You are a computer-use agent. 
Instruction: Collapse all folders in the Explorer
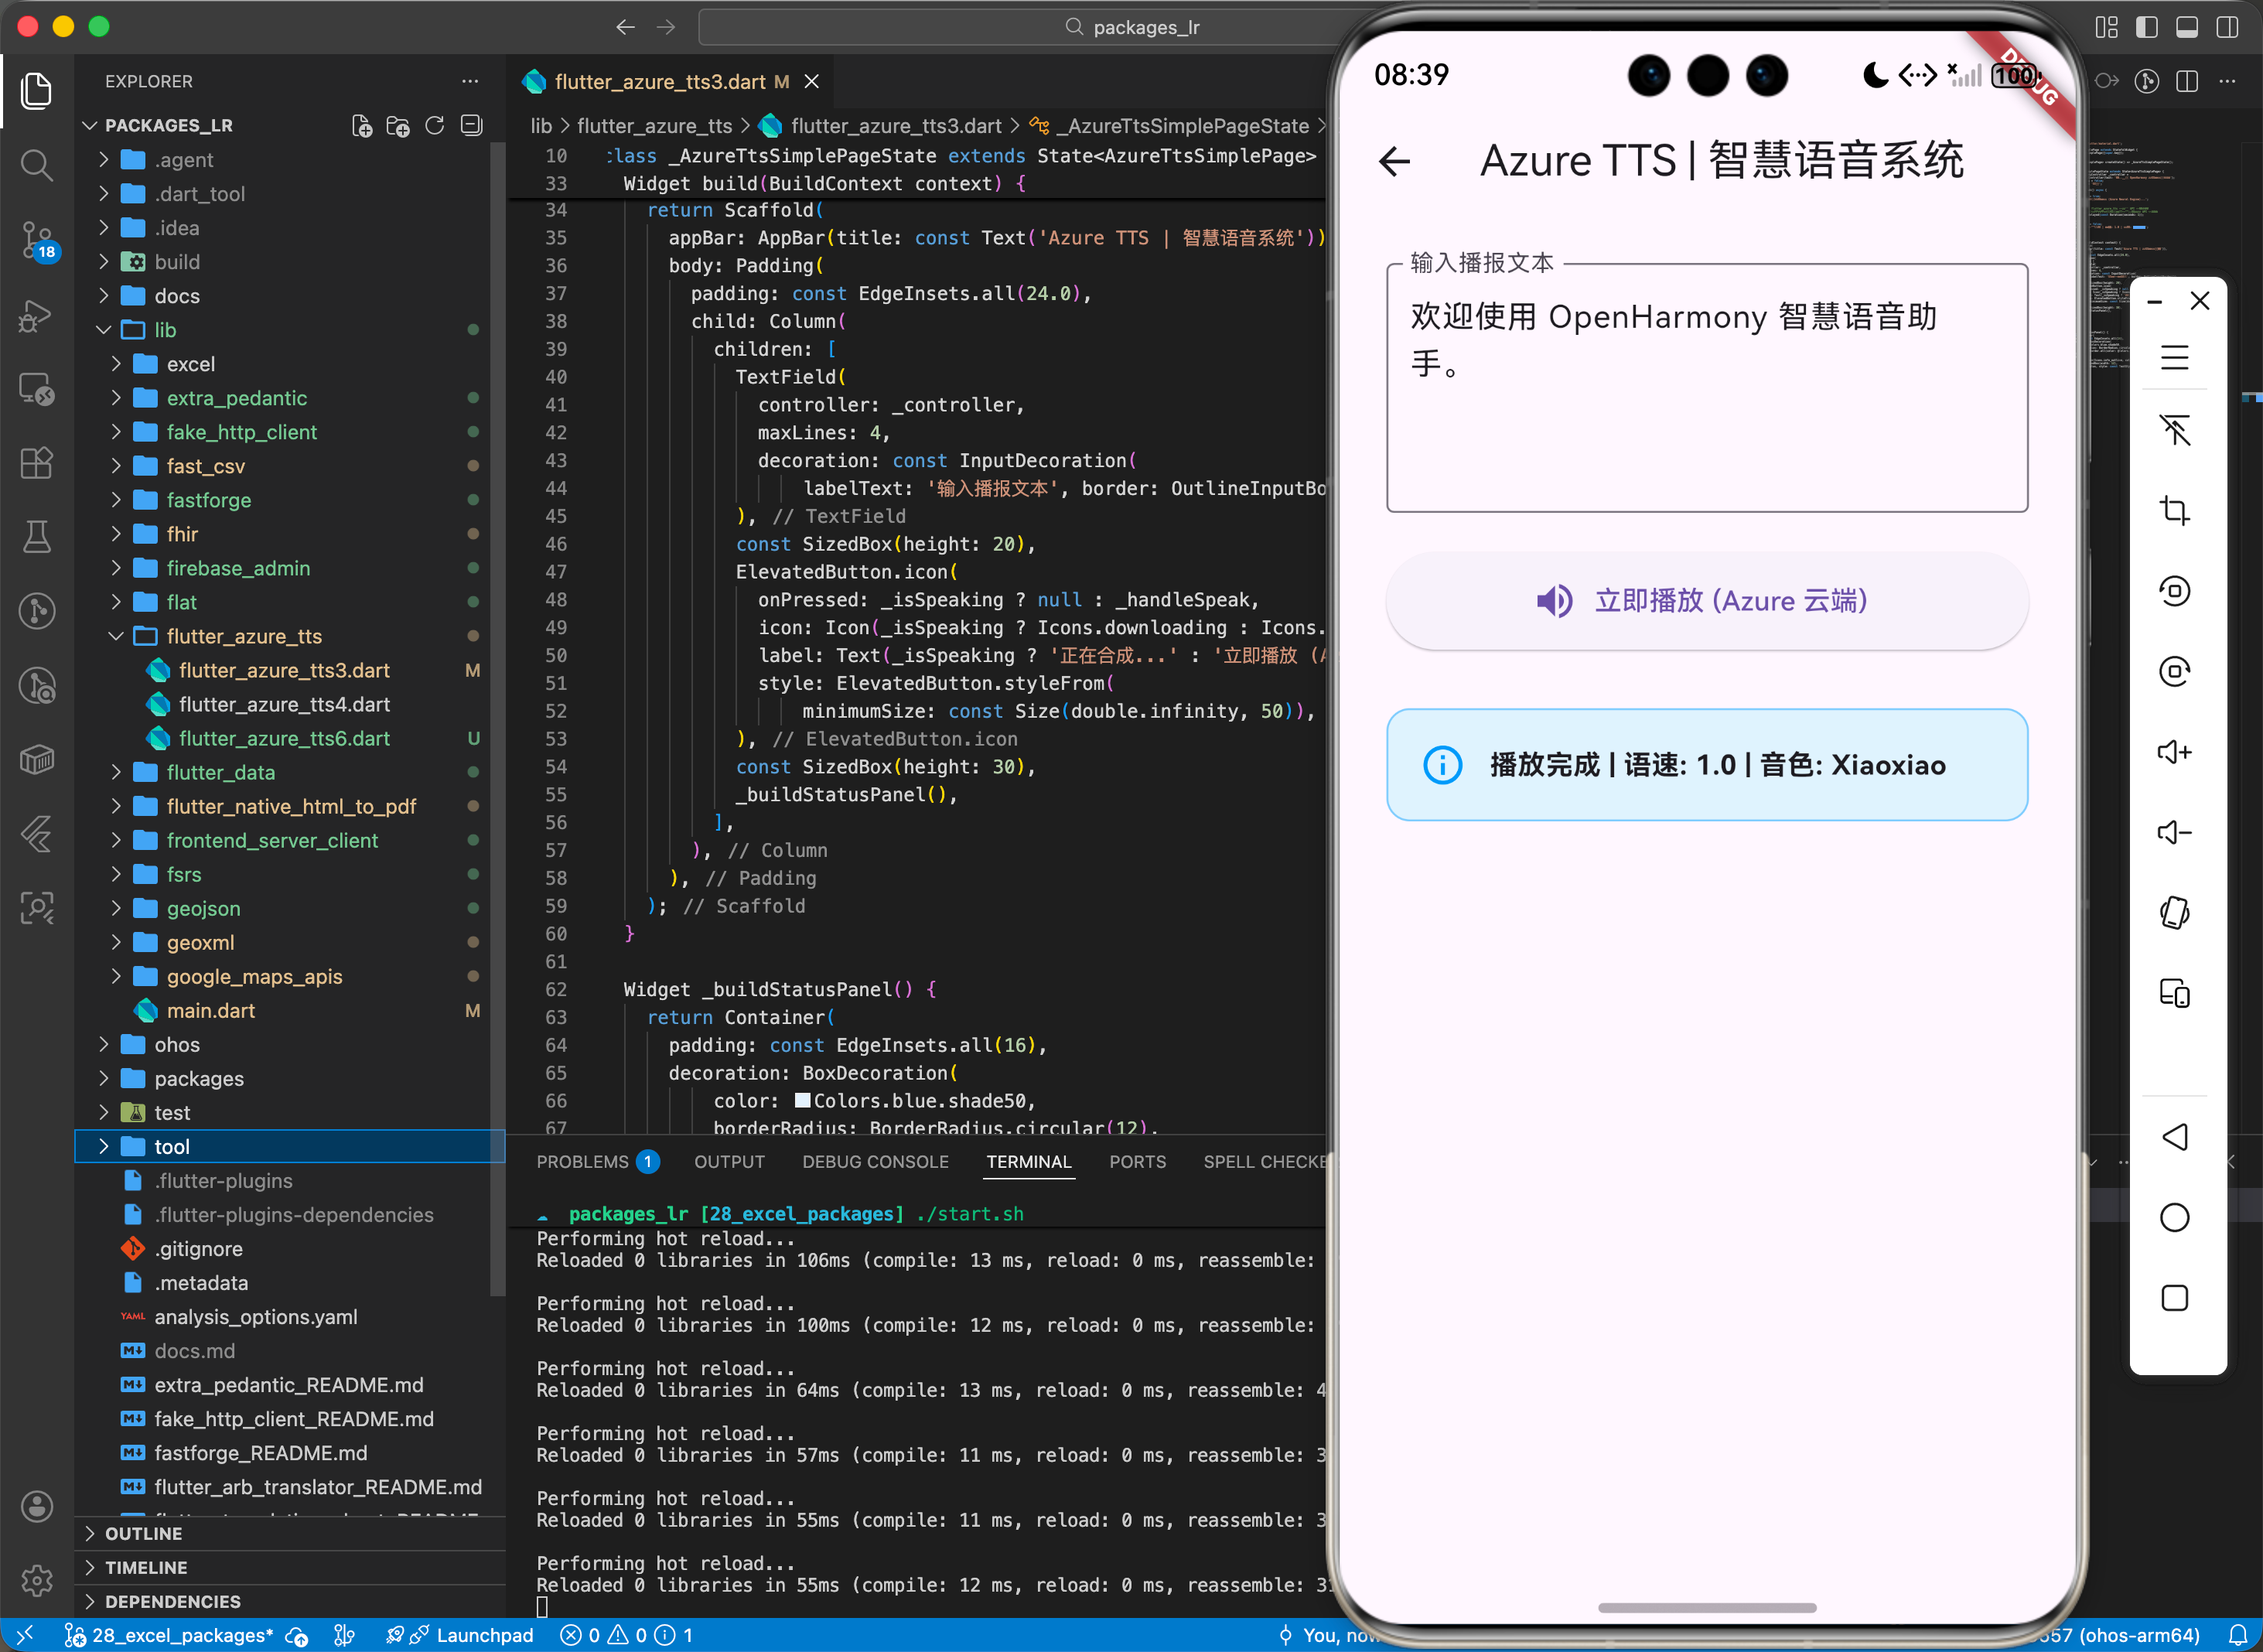(x=470, y=125)
